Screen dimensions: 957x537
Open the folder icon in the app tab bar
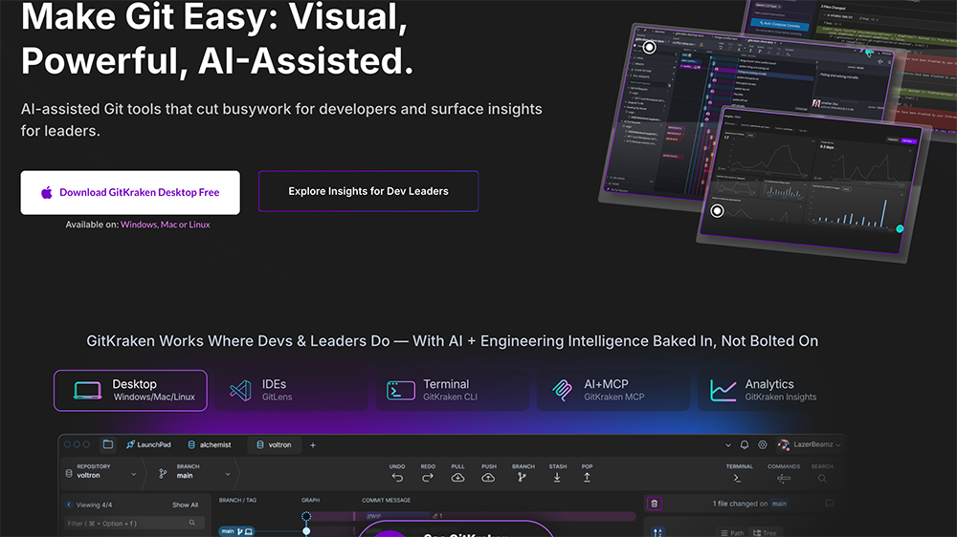(108, 444)
